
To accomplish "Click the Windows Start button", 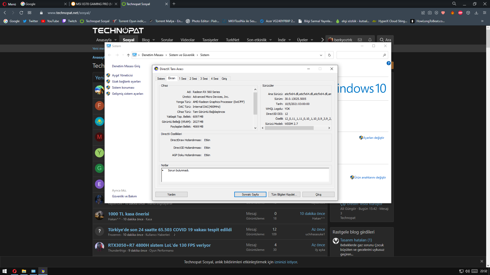I will click(x=4, y=271).
